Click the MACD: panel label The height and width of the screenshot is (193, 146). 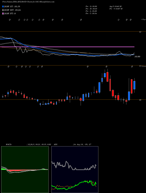coord(9,144)
